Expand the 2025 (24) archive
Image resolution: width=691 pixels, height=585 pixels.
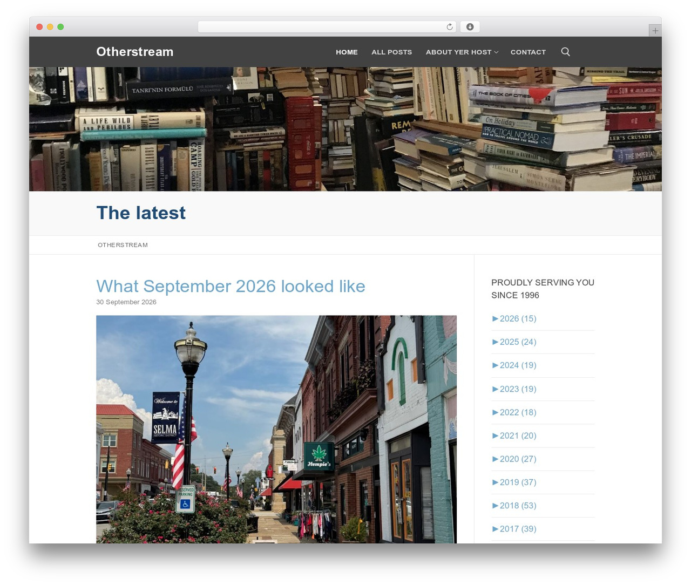pos(514,342)
